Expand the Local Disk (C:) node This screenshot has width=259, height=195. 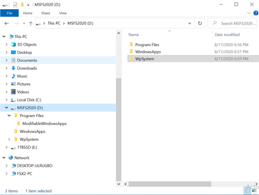[x=6, y=100]
